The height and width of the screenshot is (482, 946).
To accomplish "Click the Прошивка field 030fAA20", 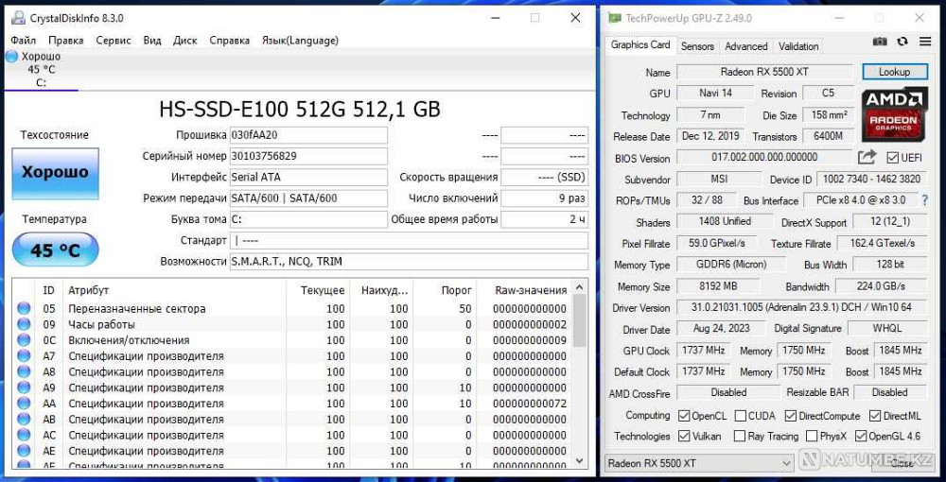I will point(308,135).
